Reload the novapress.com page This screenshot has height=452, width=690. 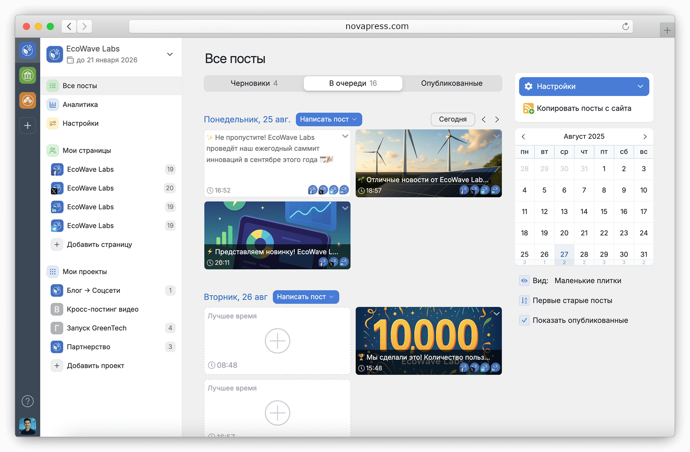625,26
